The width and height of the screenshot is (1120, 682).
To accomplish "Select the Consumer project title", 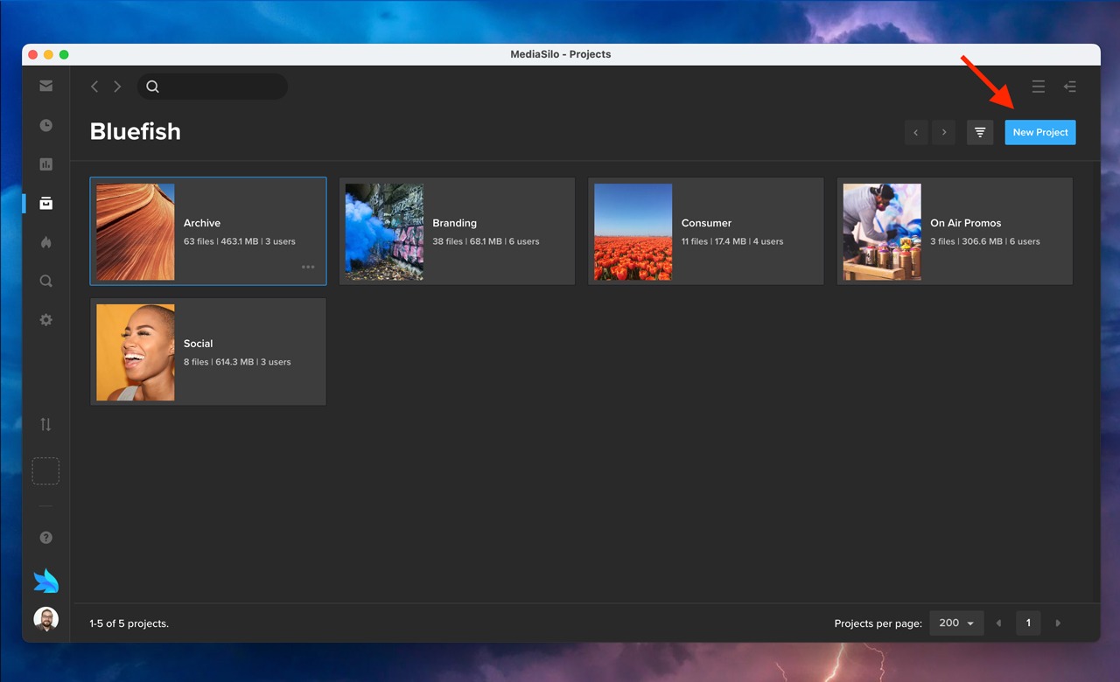I will tap(706, 223).
